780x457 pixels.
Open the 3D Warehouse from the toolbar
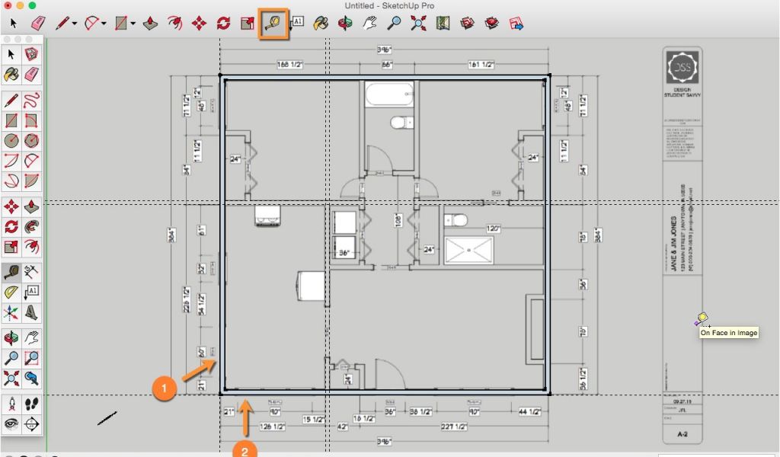[467, 24]
